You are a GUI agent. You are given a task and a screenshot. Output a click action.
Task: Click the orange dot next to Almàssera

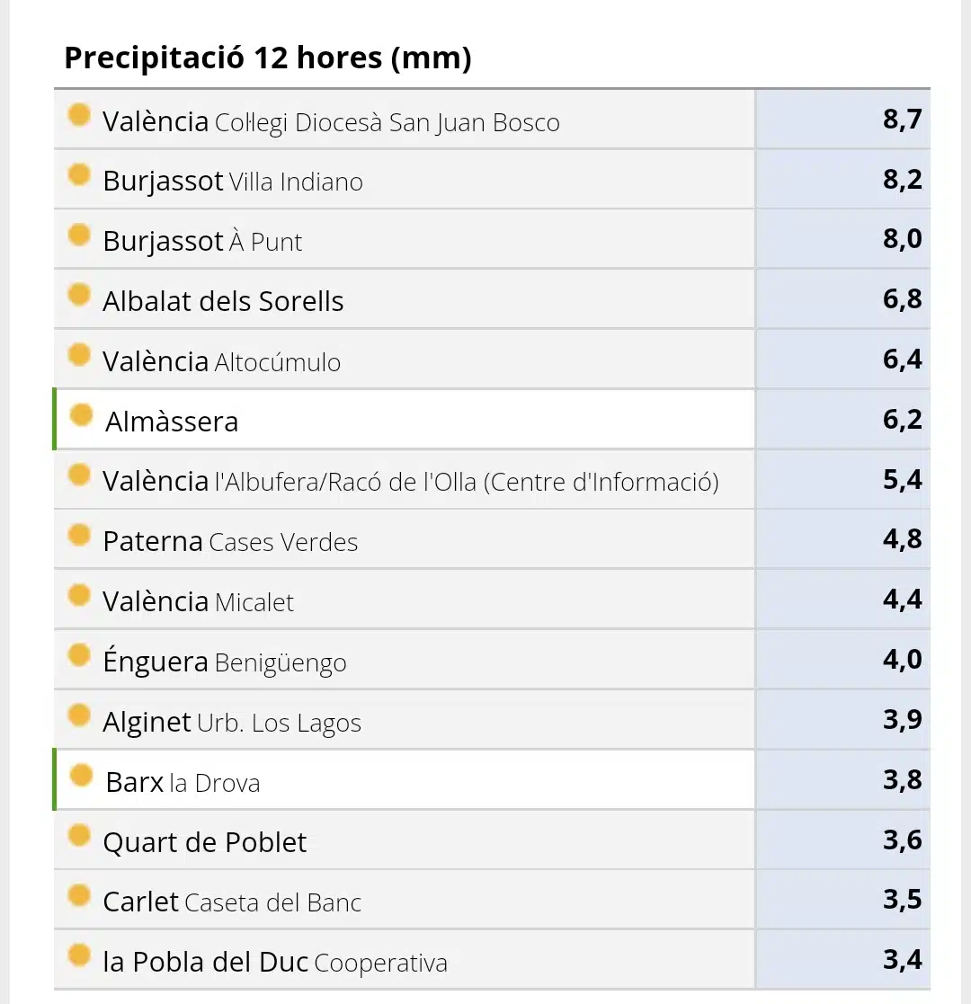(82, 415)
